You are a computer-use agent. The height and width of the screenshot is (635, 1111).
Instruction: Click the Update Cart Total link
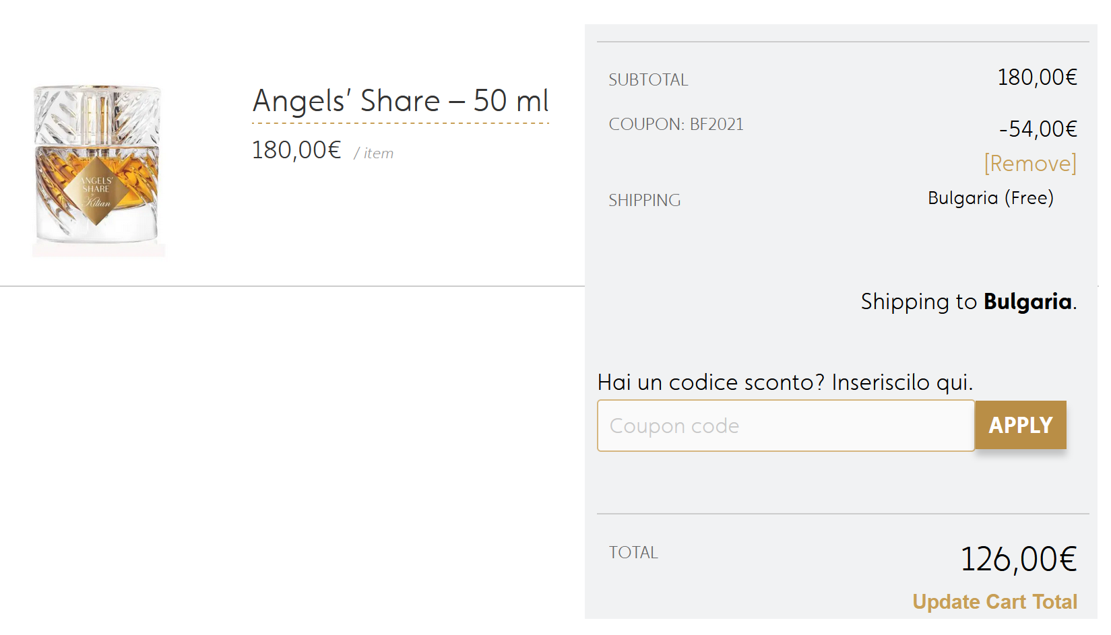pyautogui.click(x=994, y=601)
